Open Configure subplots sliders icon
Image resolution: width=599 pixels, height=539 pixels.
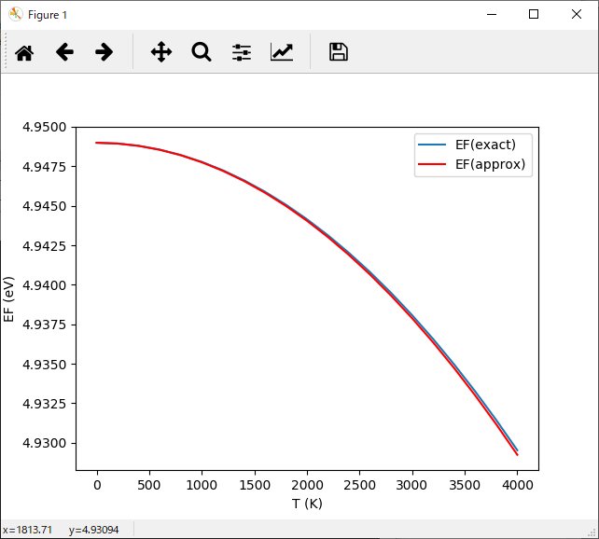coord(242,52)
